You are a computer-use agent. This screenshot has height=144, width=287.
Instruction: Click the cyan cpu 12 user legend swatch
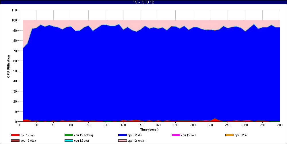pos(69,141)
